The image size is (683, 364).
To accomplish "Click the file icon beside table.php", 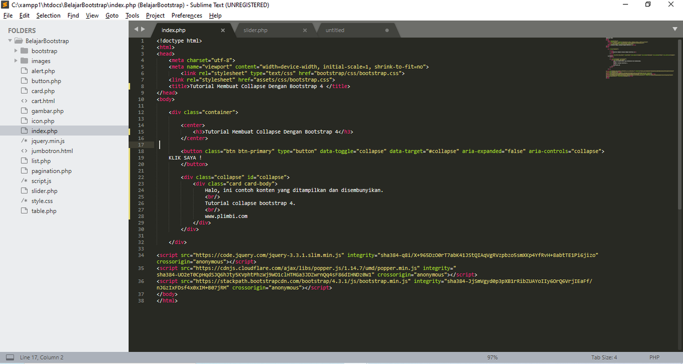I will pos(24,211).
